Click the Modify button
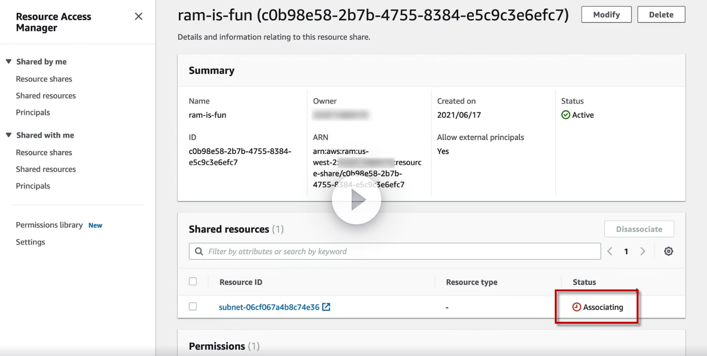Screen dimensions: 707x356 (x=606, y=15)
